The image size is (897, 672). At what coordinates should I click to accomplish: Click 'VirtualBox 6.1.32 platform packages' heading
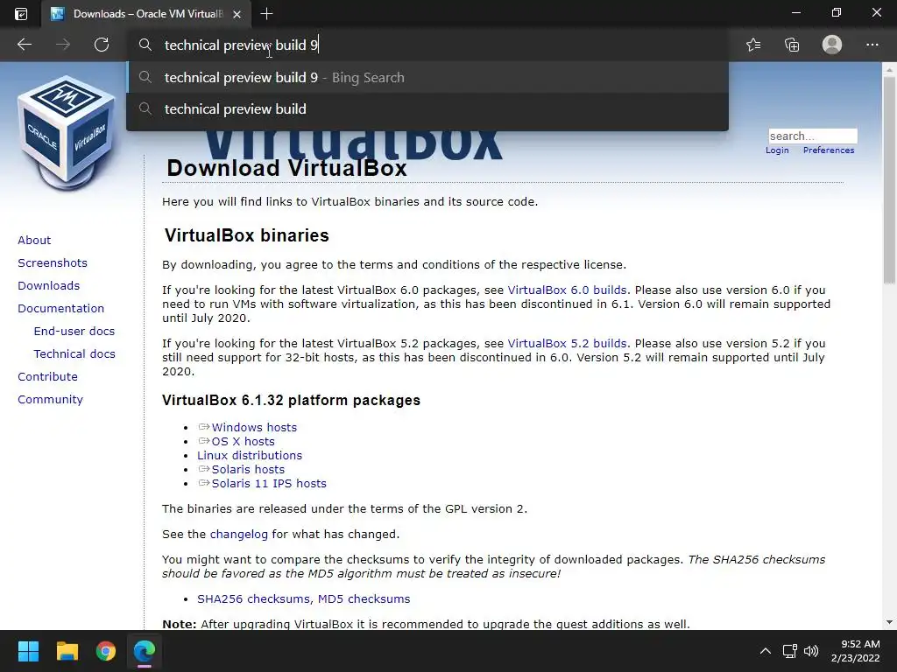click(291, 400)
